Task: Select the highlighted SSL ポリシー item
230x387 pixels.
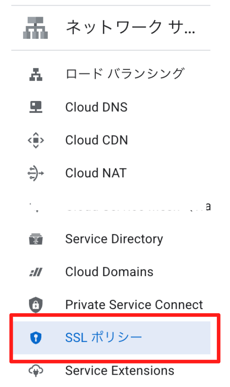Action: pyautogui.click(x=112, y=338)
